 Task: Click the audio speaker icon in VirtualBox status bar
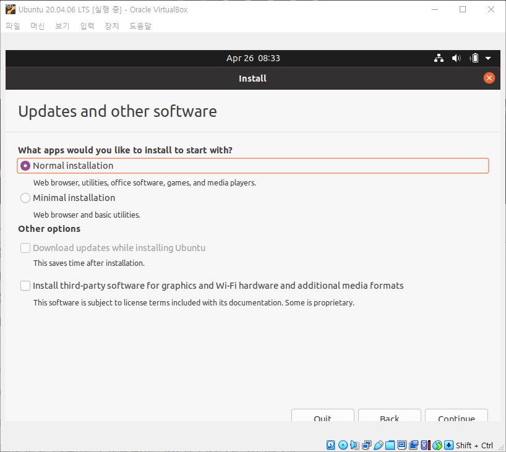(354, 445)
